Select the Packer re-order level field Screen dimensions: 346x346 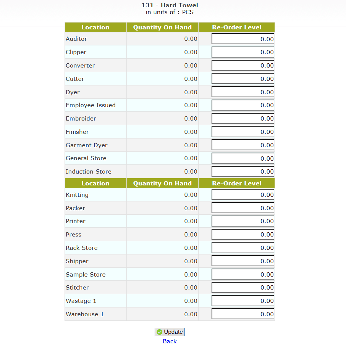click(243, 208)
